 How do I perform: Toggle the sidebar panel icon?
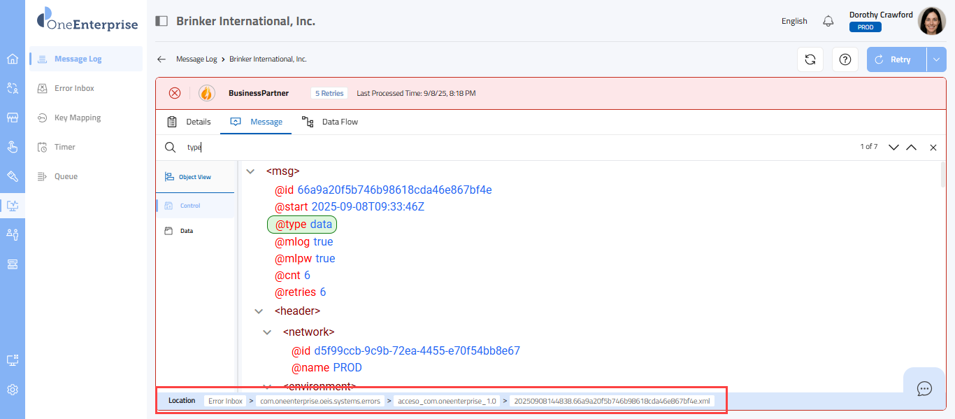[161, 21]
